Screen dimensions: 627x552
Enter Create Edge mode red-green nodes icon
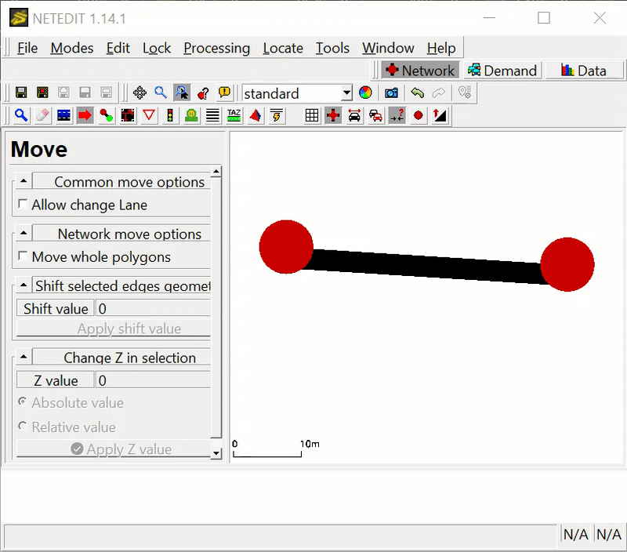coord(106,115)
